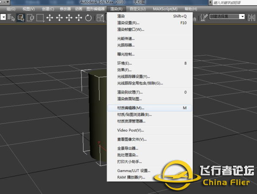Image resolution: width=257 pixels, height=194 pixels.
Task: Click the named selection set text box
Action: (224, 16)
